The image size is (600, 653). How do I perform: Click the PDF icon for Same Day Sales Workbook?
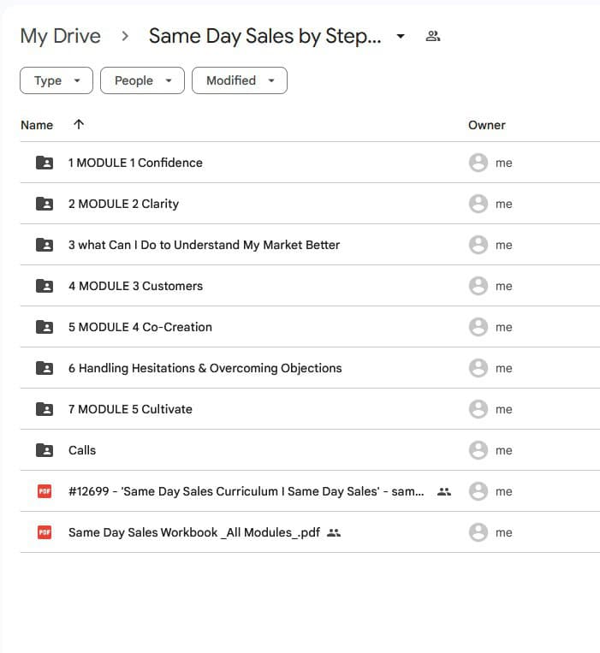click(45, 532)
